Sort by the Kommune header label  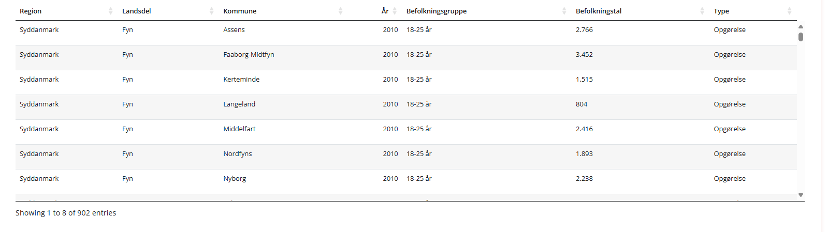click(240, 11)
